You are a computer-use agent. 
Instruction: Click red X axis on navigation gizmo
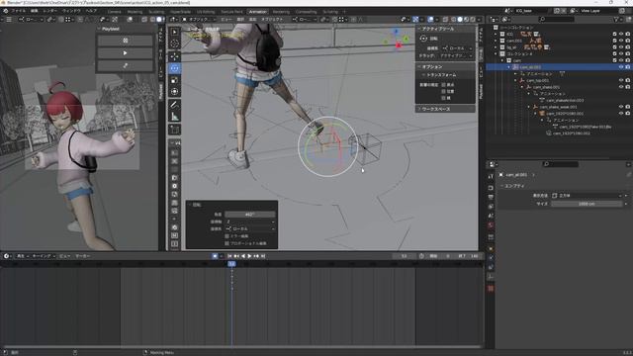pos(399,45)
